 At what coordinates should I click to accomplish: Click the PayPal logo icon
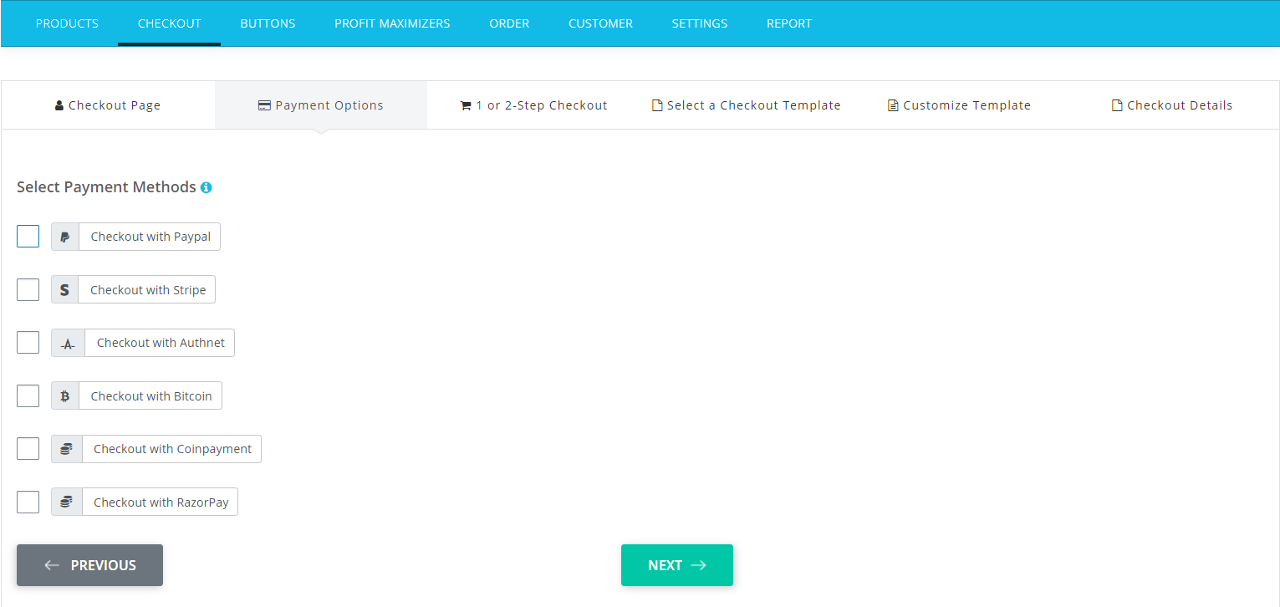click(x=65, y=237)
